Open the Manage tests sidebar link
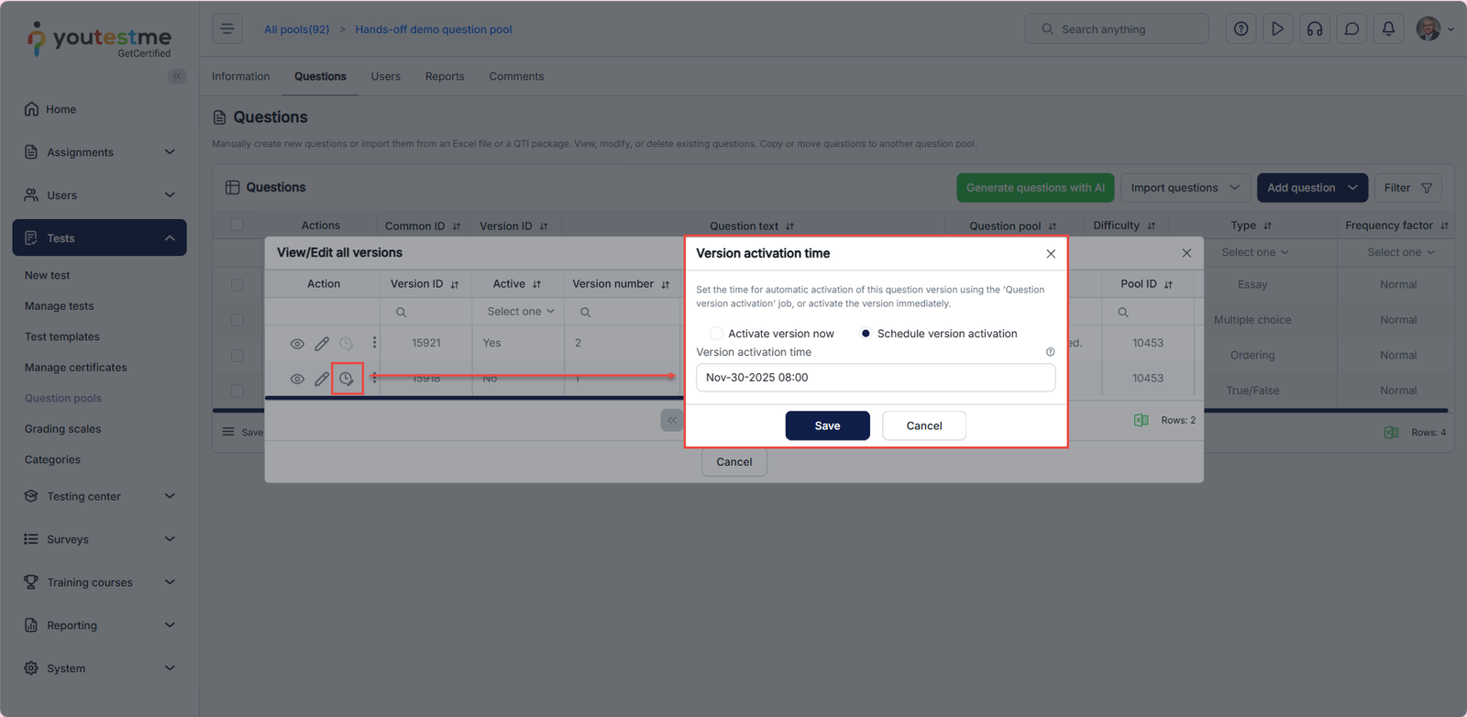 click(x=60, y=306)
